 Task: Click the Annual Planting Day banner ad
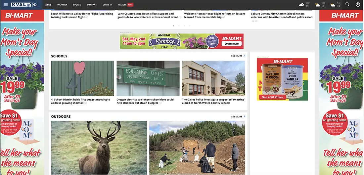pyautogui.click(x=182, y=41)
